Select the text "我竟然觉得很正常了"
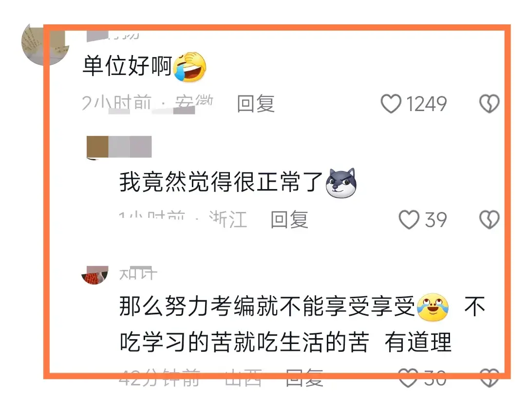526x401 pixels. point(221,182)
